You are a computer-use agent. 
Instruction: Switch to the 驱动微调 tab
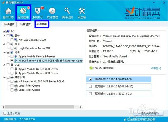(x=42, y=24)
